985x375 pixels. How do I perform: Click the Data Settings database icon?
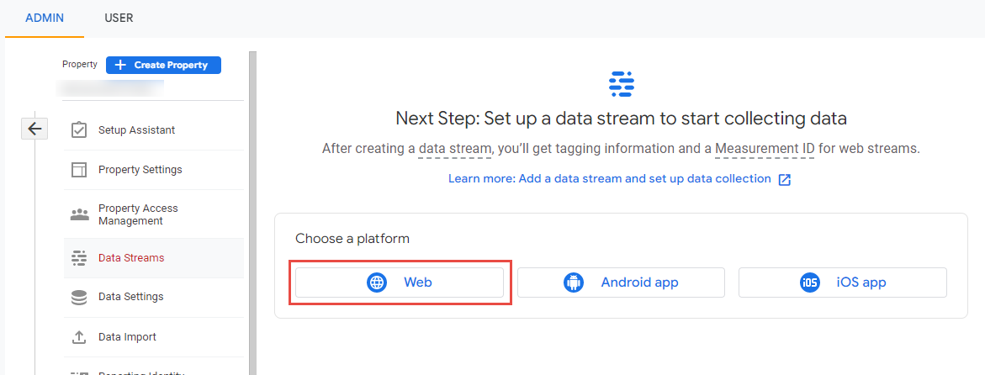pyautogui.click(x=79, y=297)
